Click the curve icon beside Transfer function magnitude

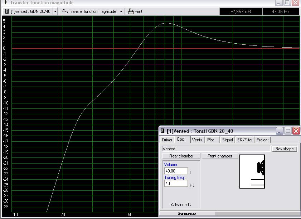tap(65, 11)
